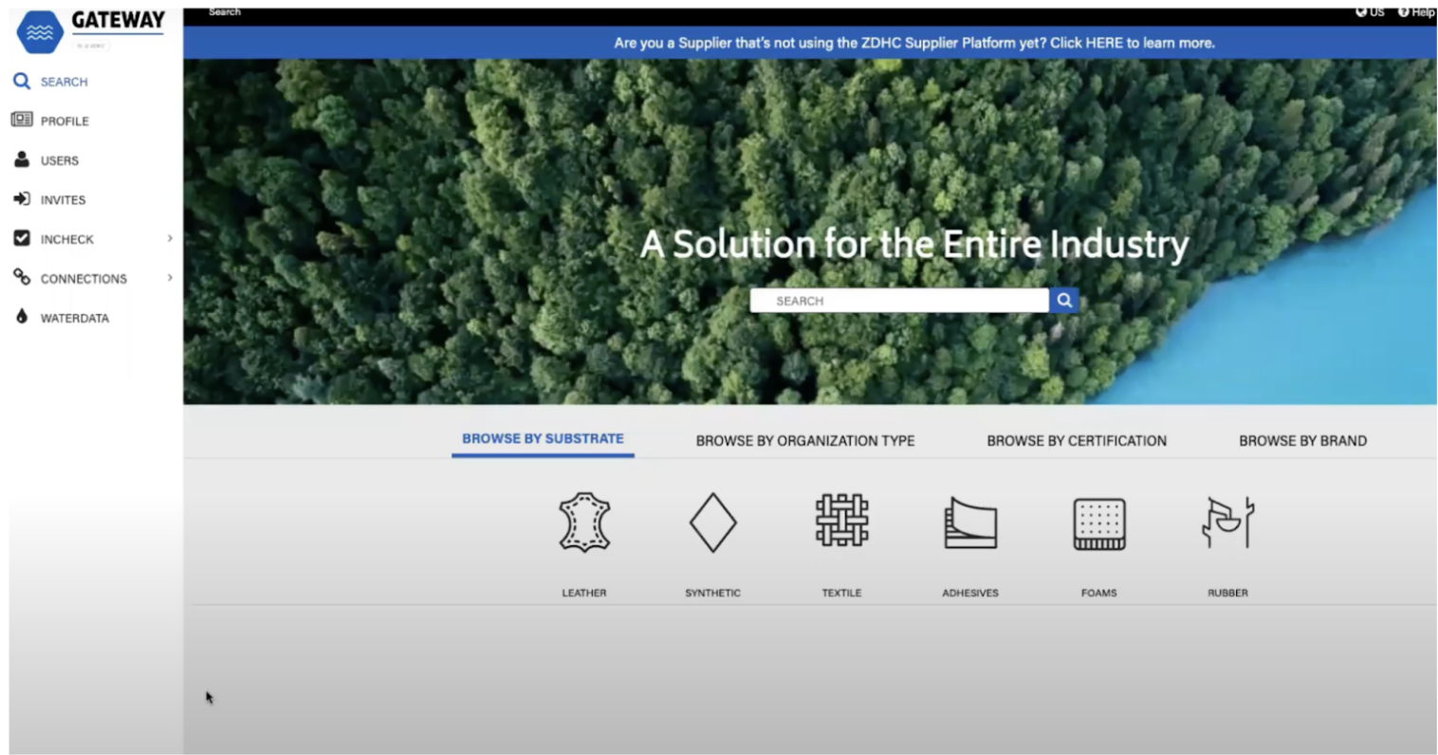Switch to Browse by Certification tab
Viewport: 1438px width, 755px height.
pyautogui.click(x=1076, y=441)
